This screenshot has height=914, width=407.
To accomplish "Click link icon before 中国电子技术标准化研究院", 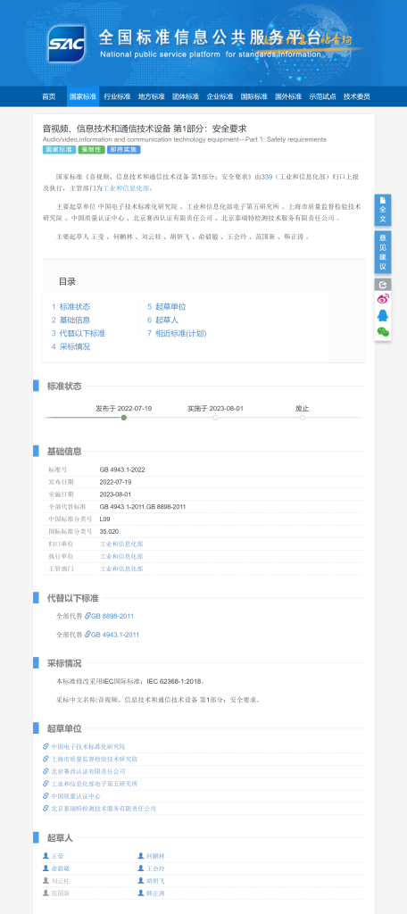I will click(x=46, y=746).
